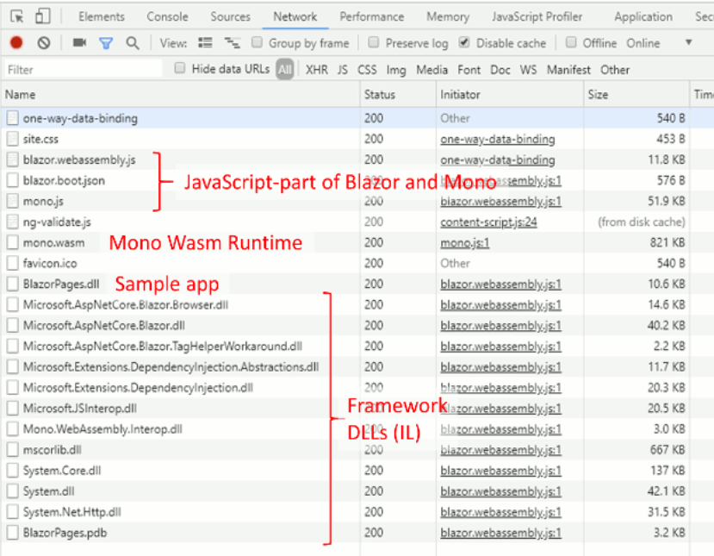The width and height of the screenshot is (714, 556).
Task: Open blazor.webassembly.js:1 link in BlazorPages.dll row
Action: click(501, 284)
